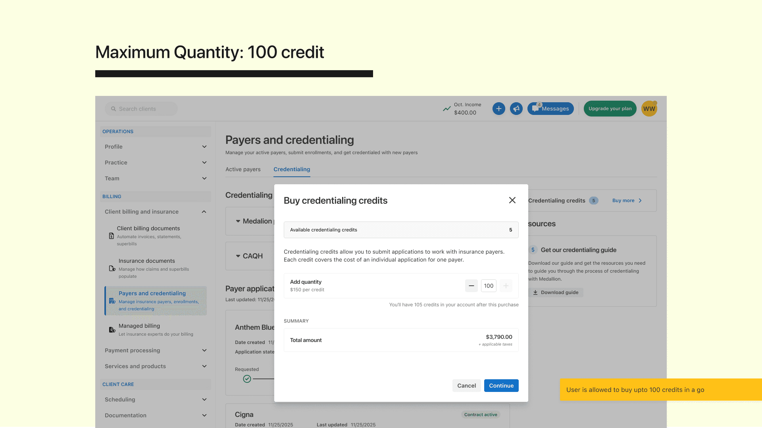Select Payers and credentialing sidebar item

click(x=156, y=301)
